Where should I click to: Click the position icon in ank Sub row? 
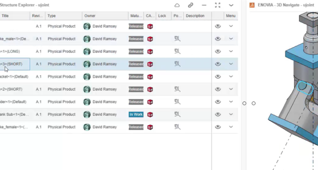click(178, 114)
